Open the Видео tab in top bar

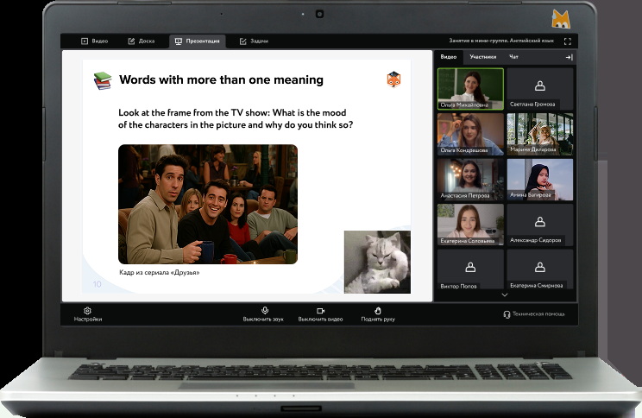[x=95, y=41]
